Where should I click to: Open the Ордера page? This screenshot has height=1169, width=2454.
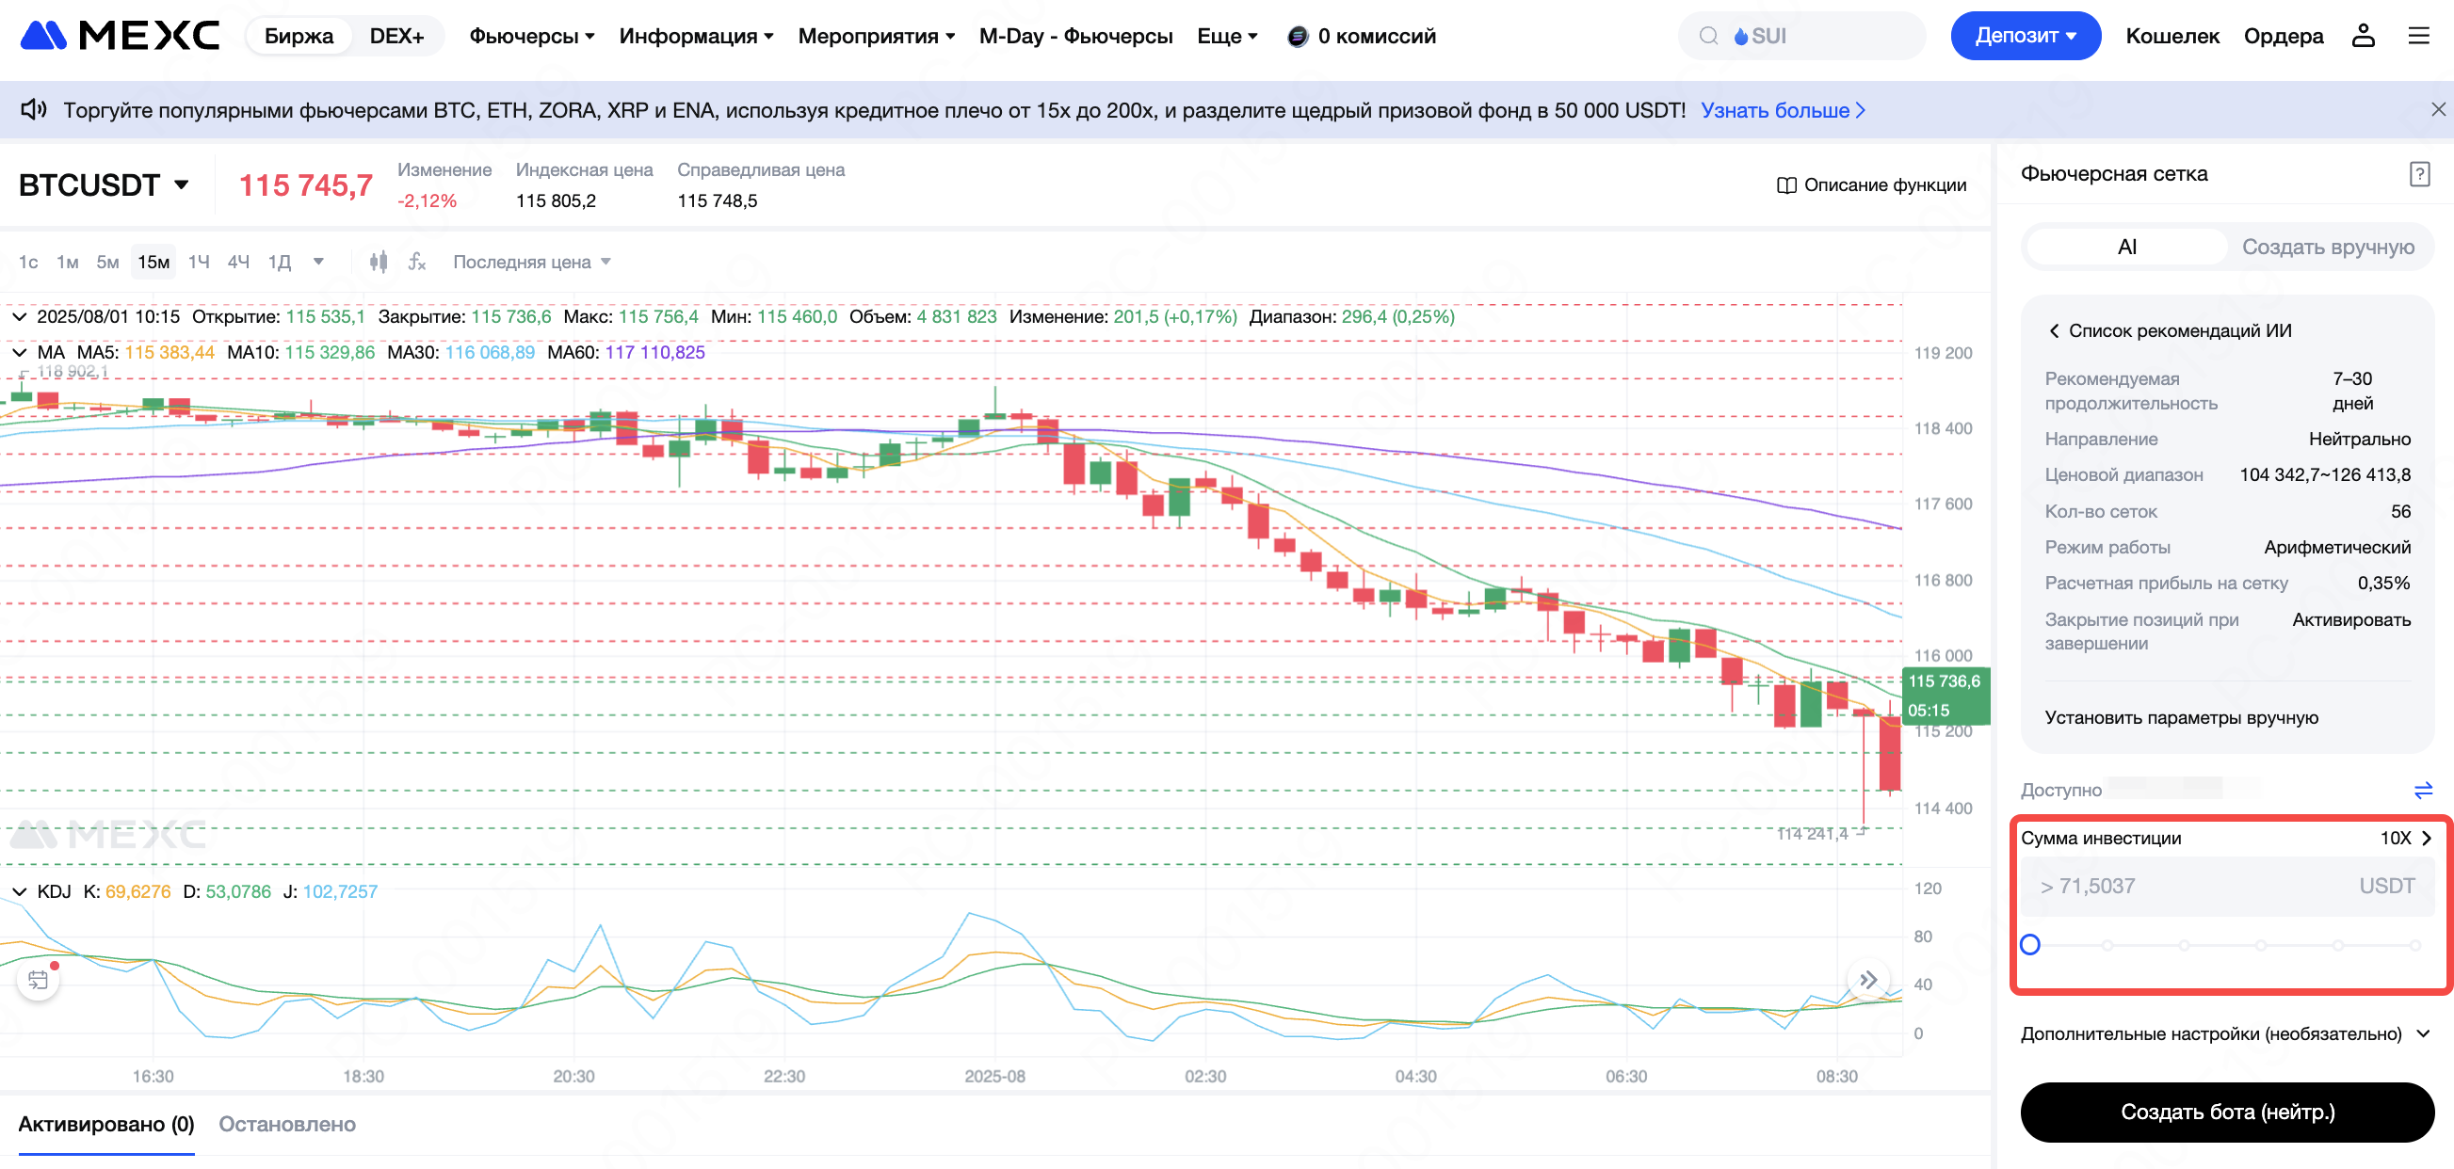[x=2283, y=36]
